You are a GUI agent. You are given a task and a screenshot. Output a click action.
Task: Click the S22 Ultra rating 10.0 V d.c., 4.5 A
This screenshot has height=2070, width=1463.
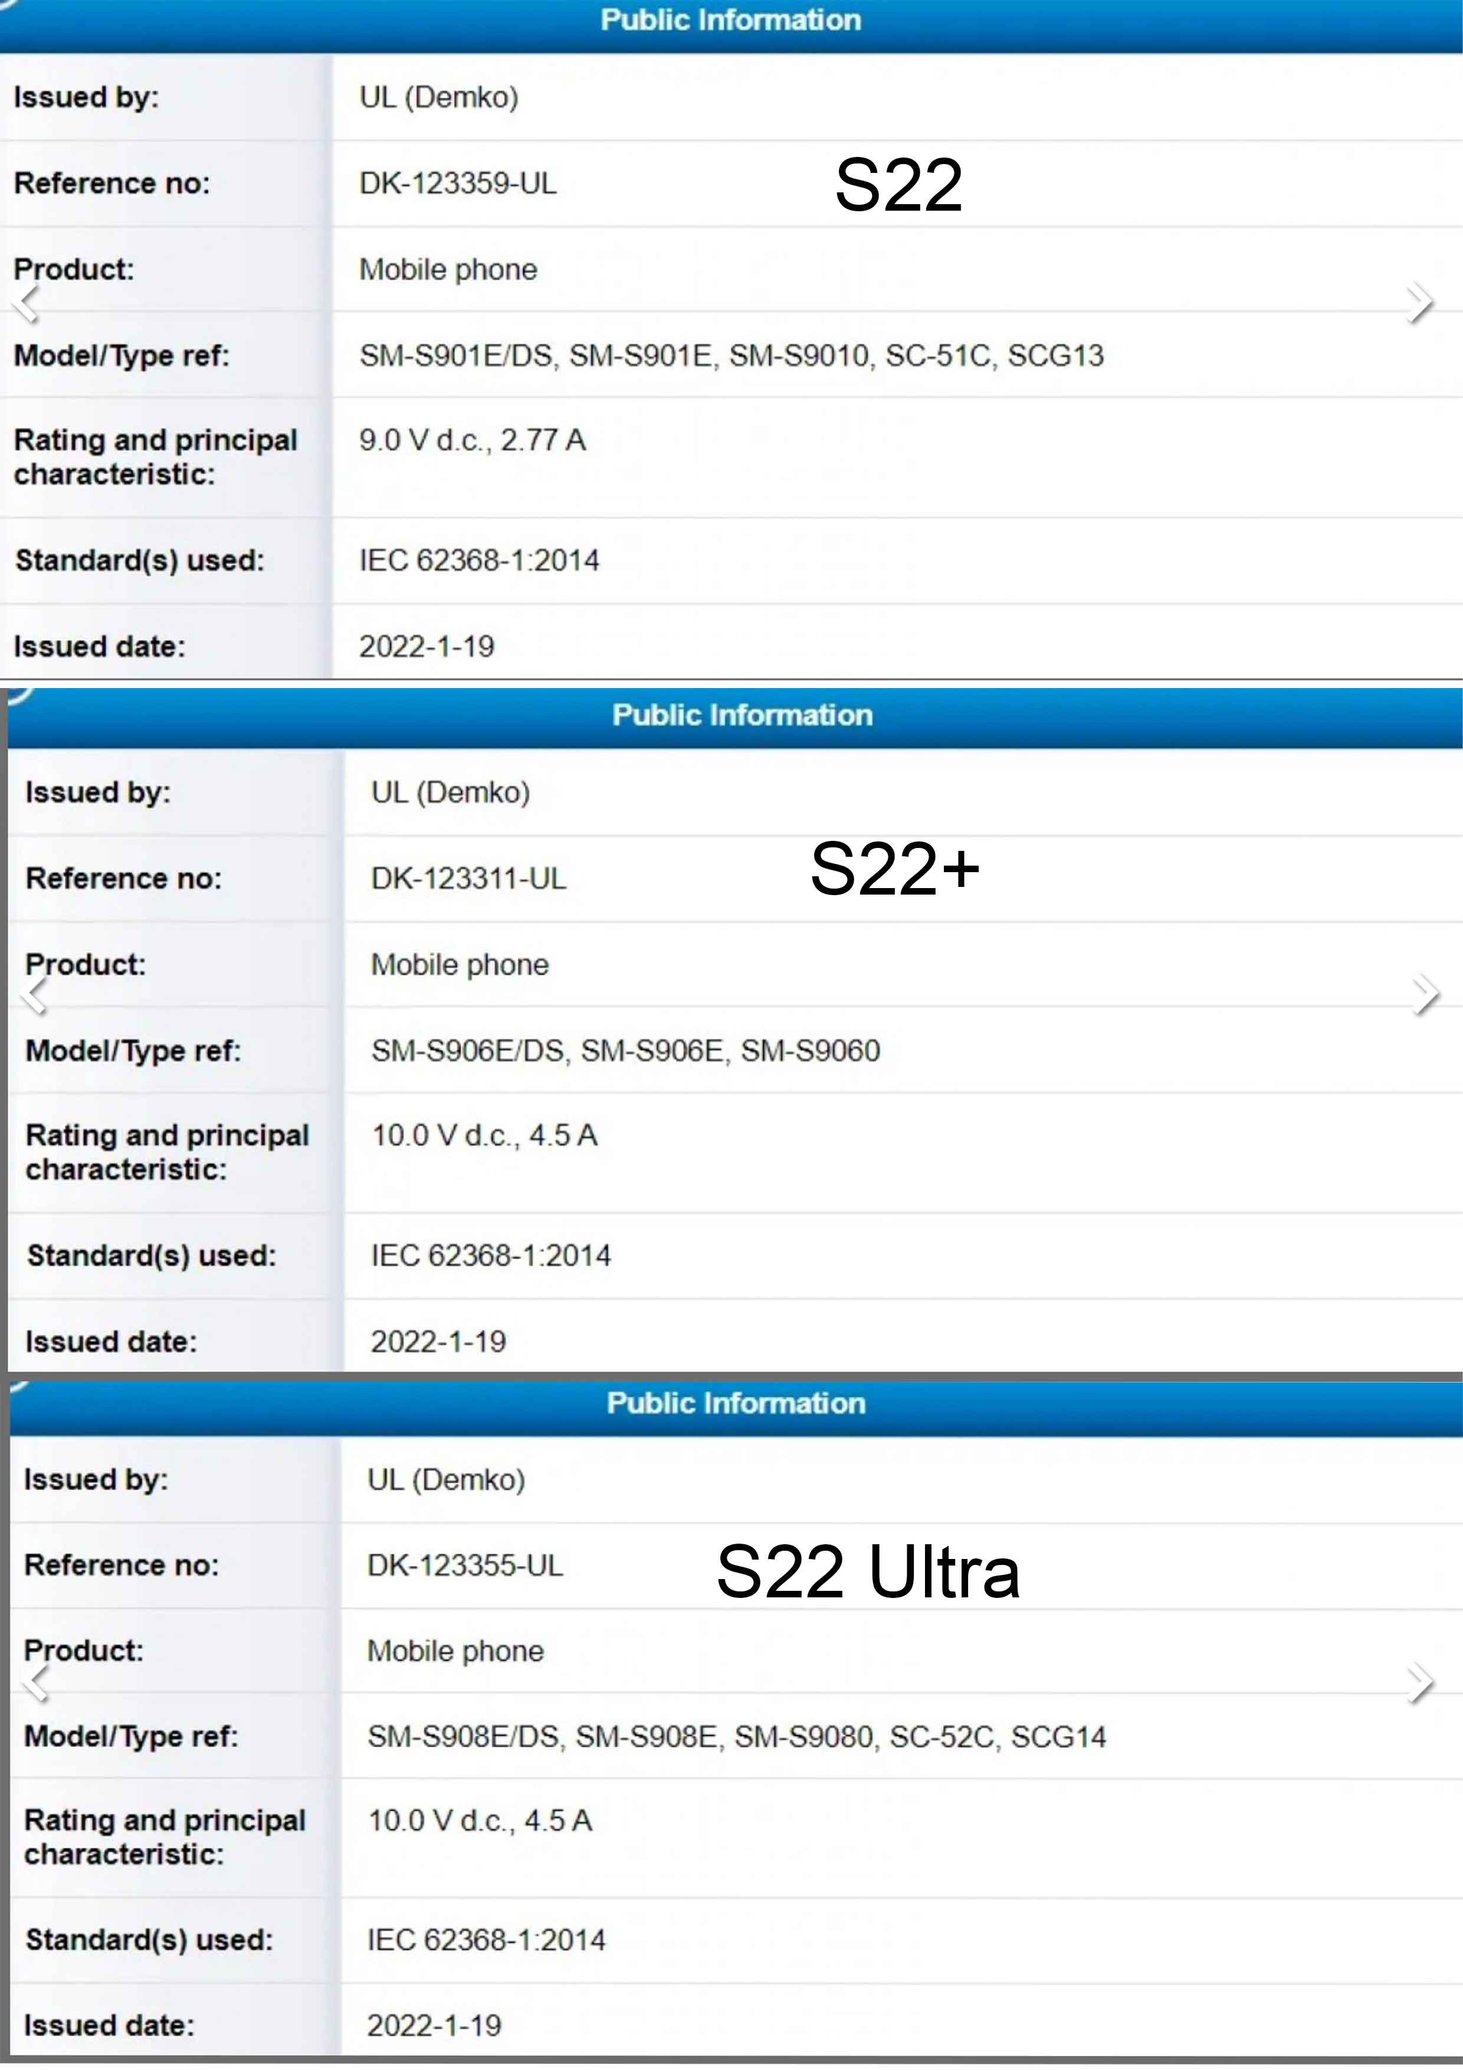[x=480, y=1820]
